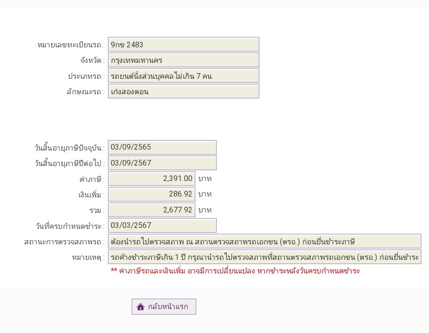Click the label ลักษณะรถ

coord(85,91)
